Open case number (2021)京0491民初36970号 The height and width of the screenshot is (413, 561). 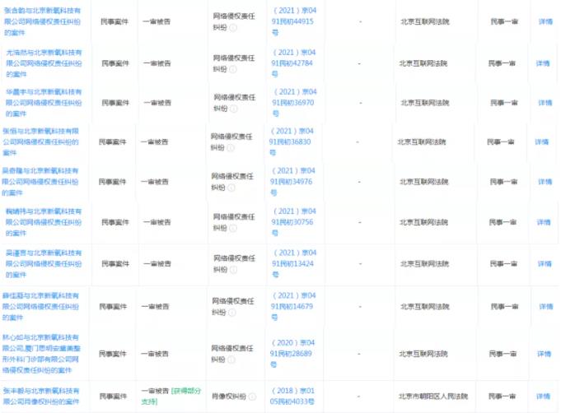[x=294, y=103]
